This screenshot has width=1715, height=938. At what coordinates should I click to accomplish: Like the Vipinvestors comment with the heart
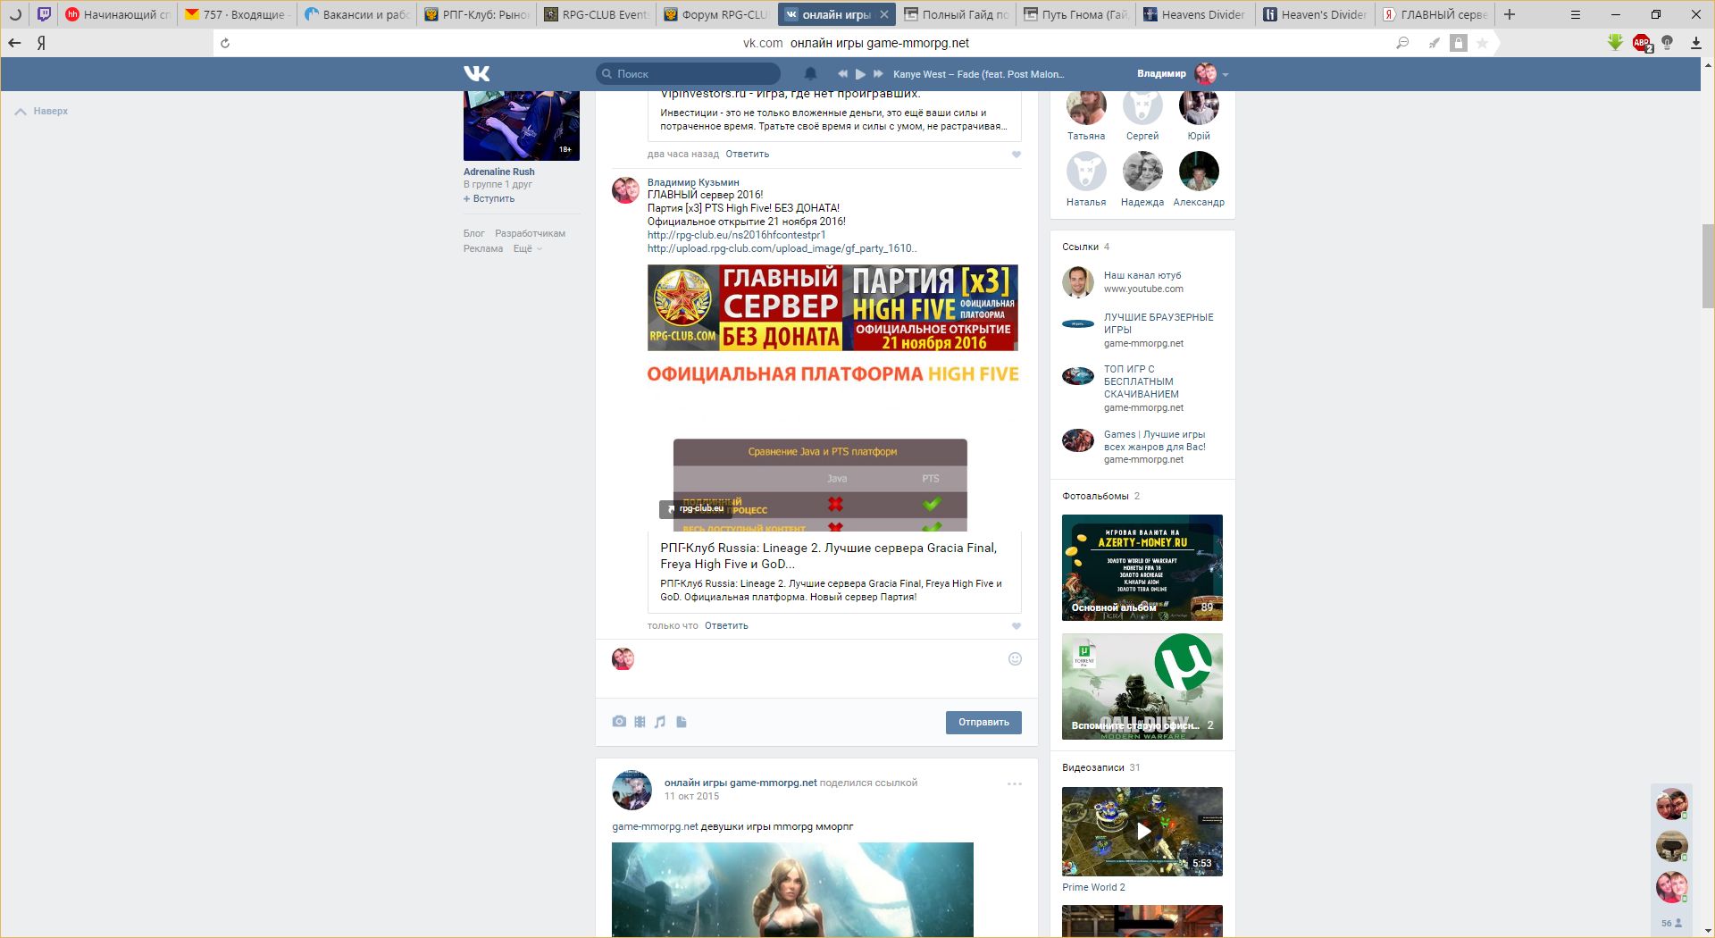click(1016, 155)
